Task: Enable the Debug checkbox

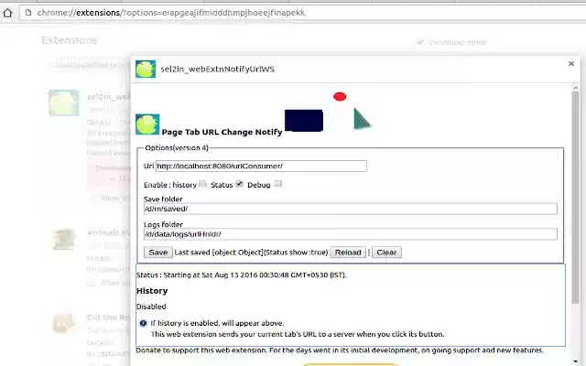Action: click(x=278, y=184)
